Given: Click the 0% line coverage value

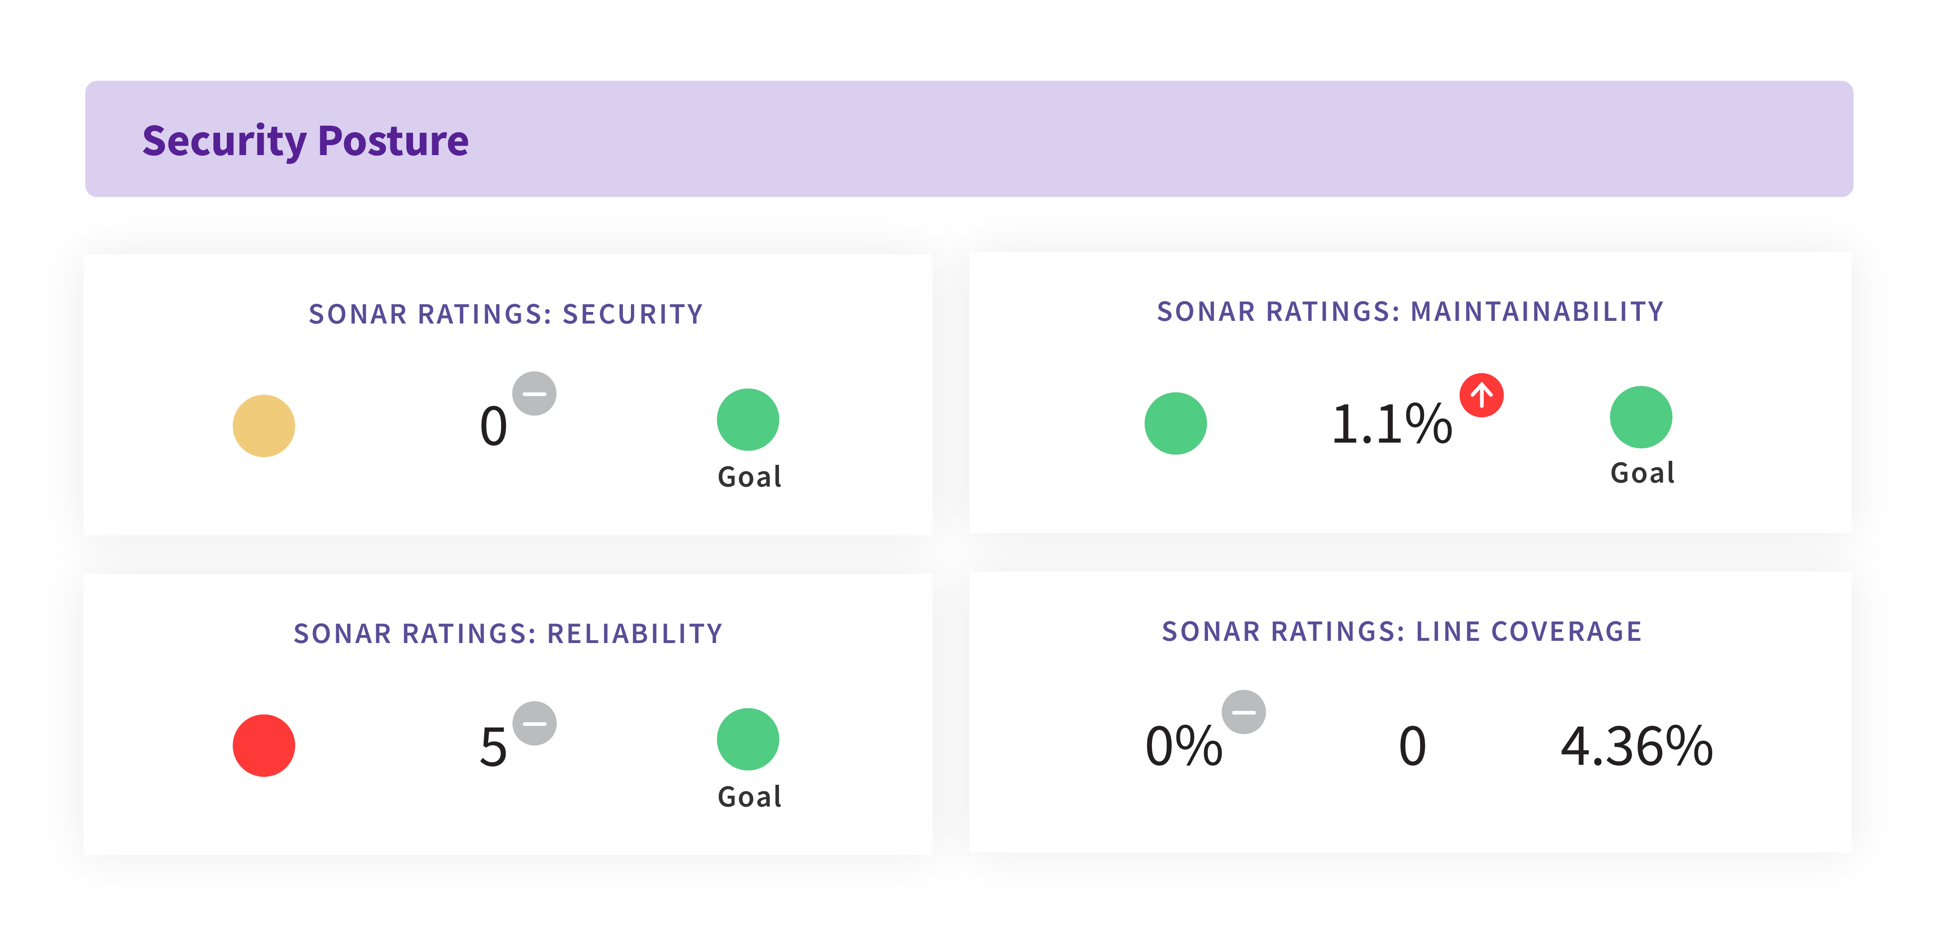Looking at the screenshot, I should [x=1183, y=747].
